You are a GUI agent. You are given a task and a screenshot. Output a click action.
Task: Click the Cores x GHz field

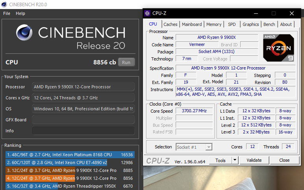click(83, 98)
